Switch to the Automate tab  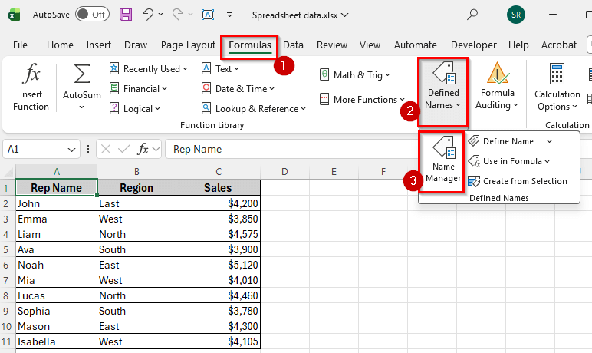coord(416,45)
